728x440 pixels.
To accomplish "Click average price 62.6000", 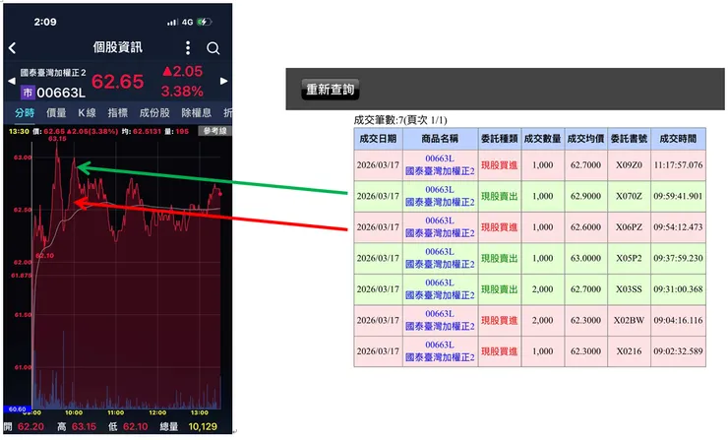I will (x=586, y=227).
